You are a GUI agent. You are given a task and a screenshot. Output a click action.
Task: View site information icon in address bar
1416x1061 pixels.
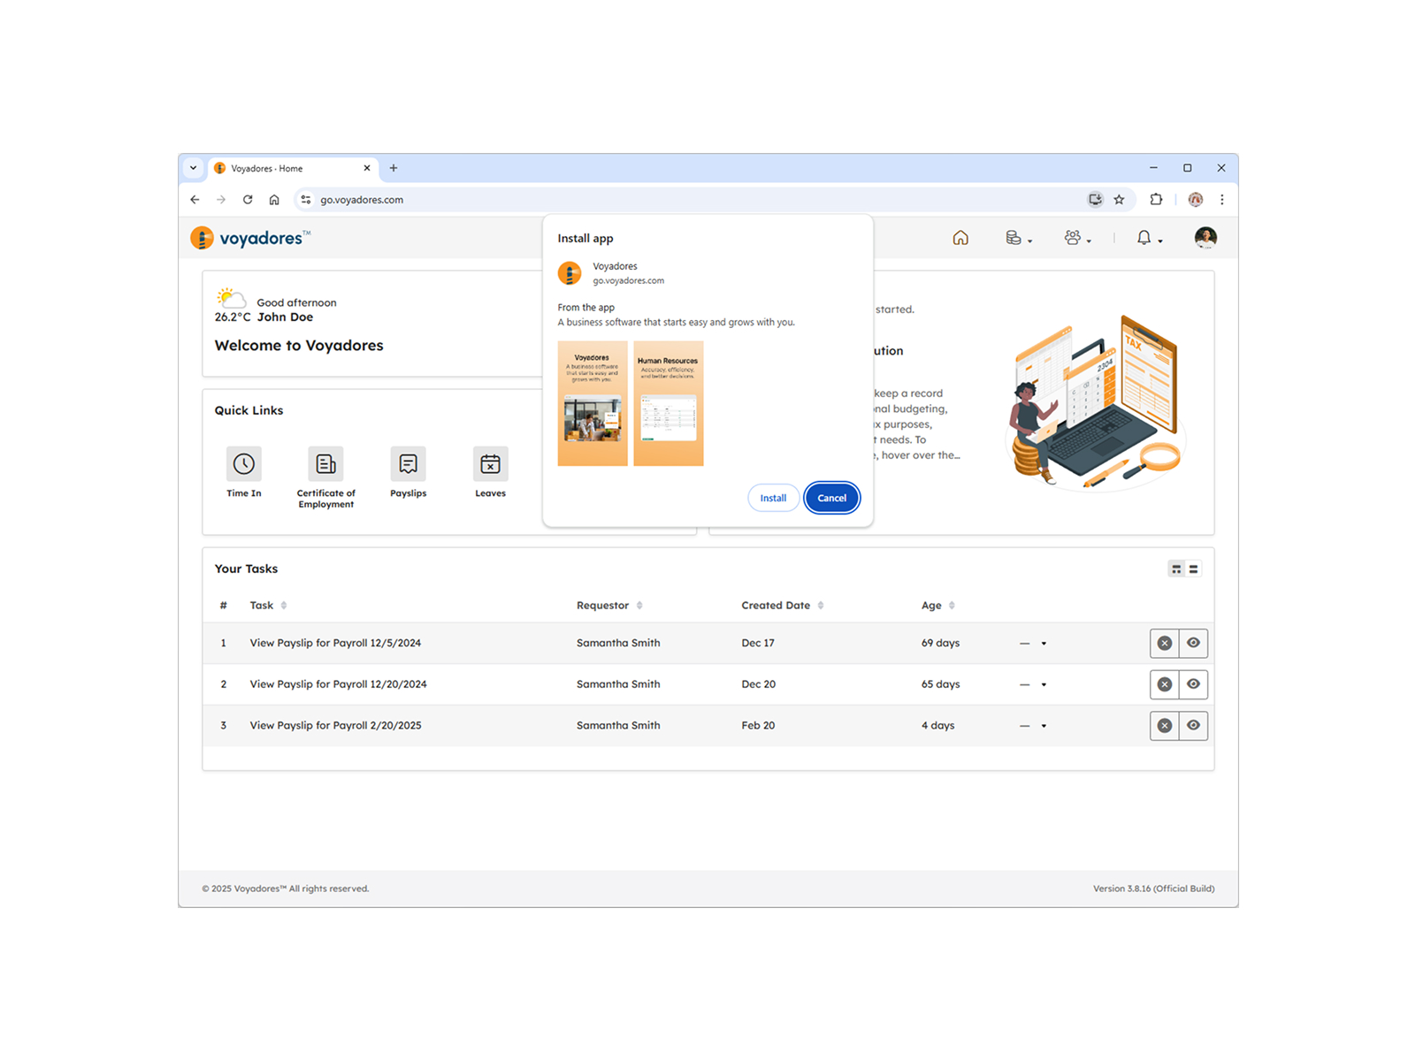click(306, 200)
